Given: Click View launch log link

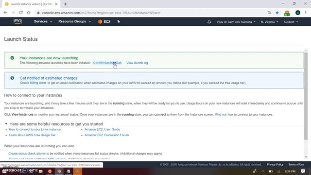Looking at the screenshot, I should point(137,63).
